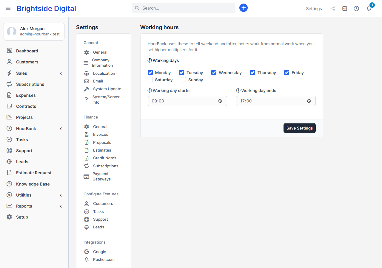Click the Alex Morgan avatar image

[12, 32]
